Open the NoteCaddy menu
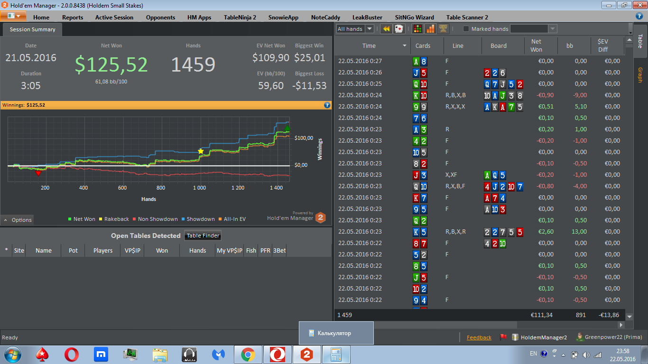 pos(325,18)
